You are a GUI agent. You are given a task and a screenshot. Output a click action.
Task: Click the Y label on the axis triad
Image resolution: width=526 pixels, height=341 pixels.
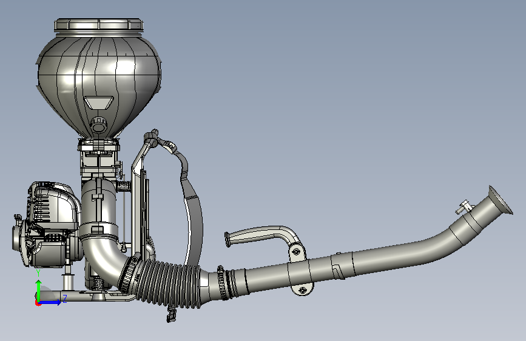pos(38,272)
